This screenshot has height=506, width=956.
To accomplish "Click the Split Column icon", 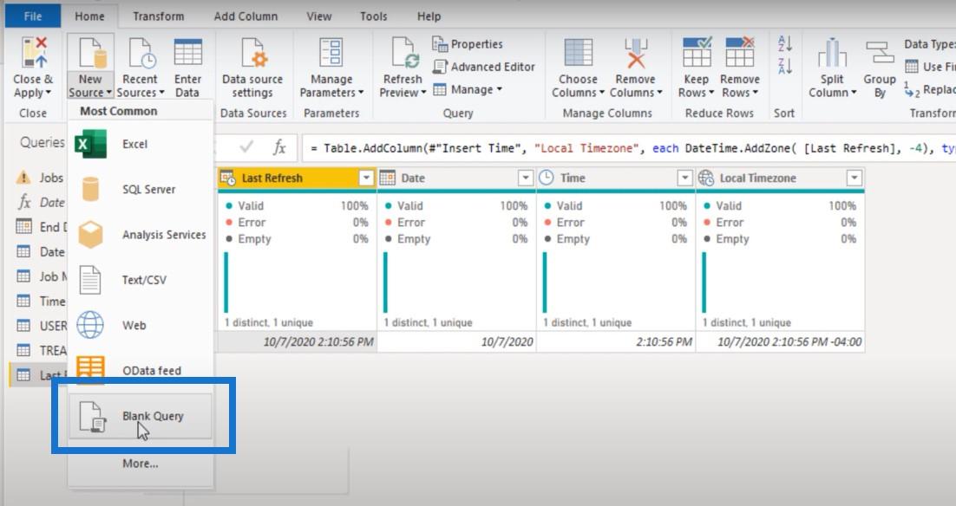I will (832, 52).
